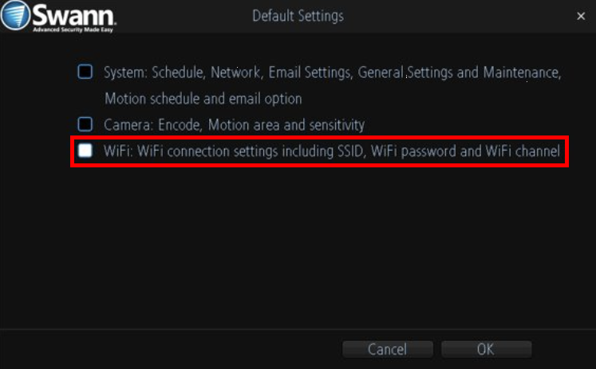Confirm the selection with the OK button

[x=486, y=349]
